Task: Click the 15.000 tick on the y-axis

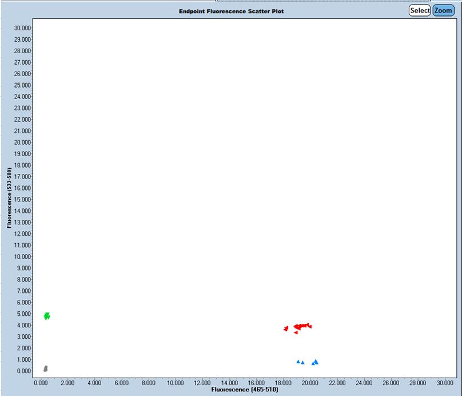Action: [22, 199]
